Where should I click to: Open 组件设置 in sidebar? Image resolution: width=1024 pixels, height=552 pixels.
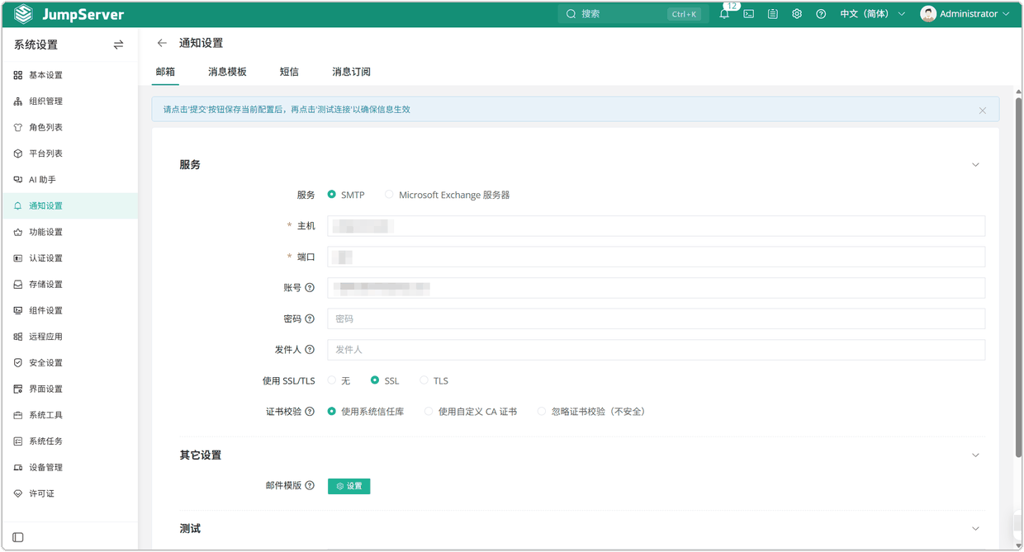click(69, 311)
